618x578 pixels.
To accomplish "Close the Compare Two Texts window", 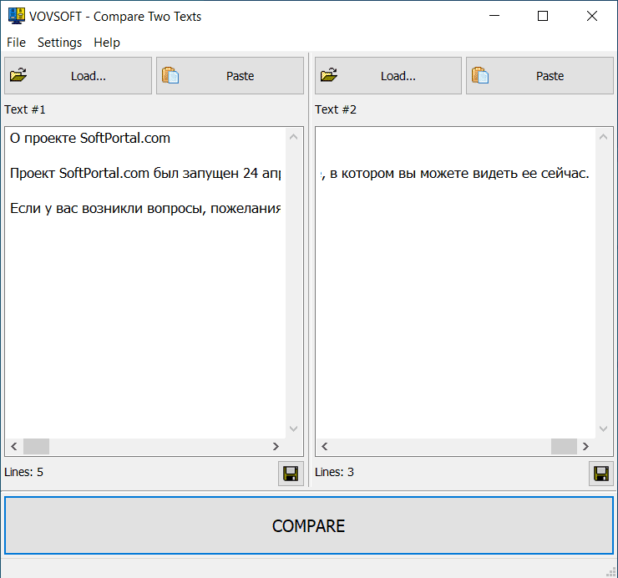I will click(592, 16).
